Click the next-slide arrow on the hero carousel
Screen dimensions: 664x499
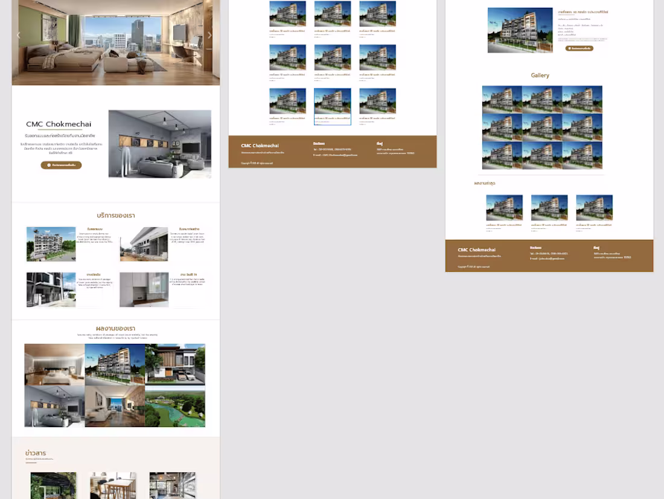pyautogui.click(x=209, y=35)
